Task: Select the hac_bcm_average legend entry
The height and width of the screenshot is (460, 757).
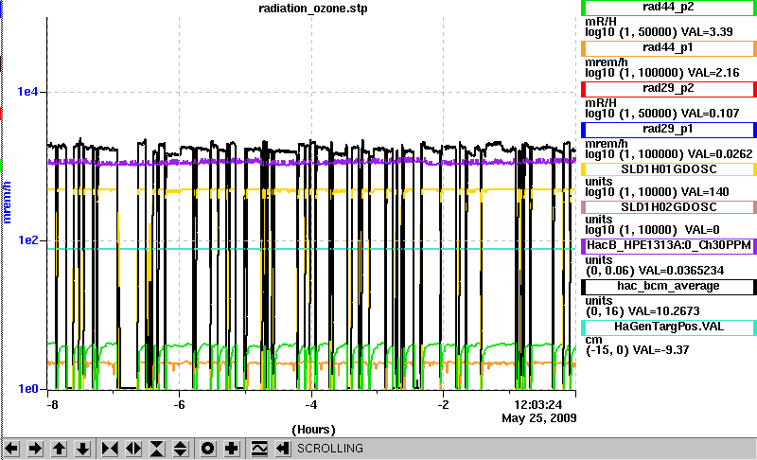Action: [669, 287]
